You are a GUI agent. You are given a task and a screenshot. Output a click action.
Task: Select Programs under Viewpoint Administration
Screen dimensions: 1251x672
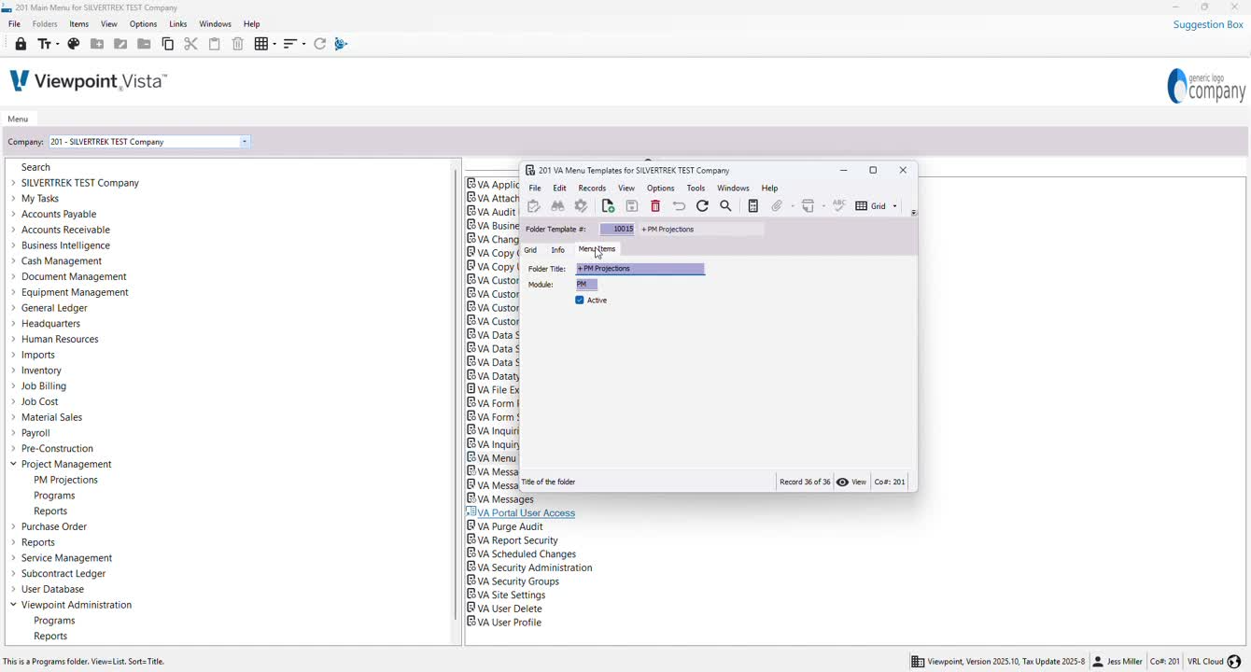coord(54,621)
